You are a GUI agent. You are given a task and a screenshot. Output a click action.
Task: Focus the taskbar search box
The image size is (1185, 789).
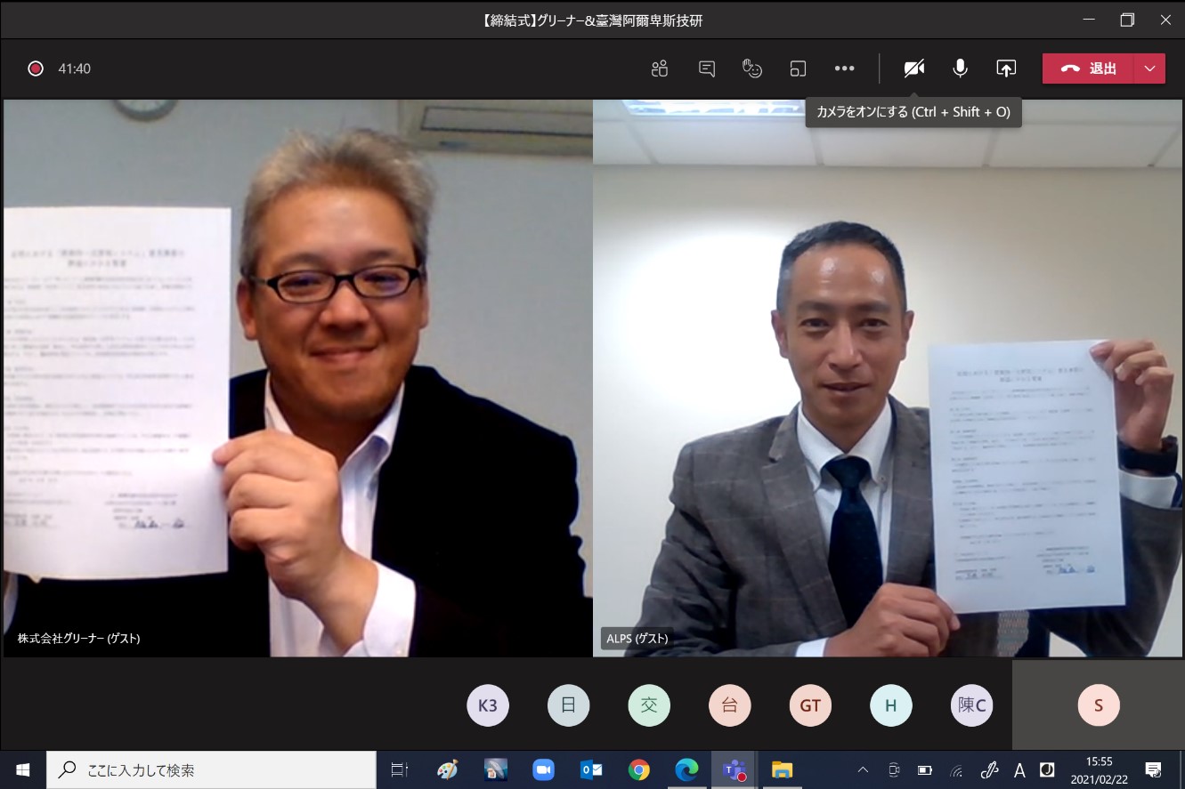pos(211,769)
